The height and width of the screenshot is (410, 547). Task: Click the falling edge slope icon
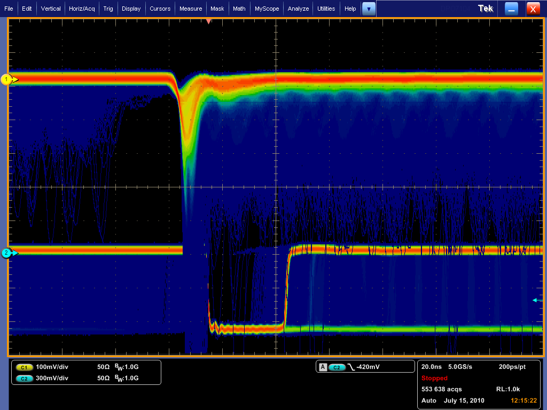(x=350, y=367)
